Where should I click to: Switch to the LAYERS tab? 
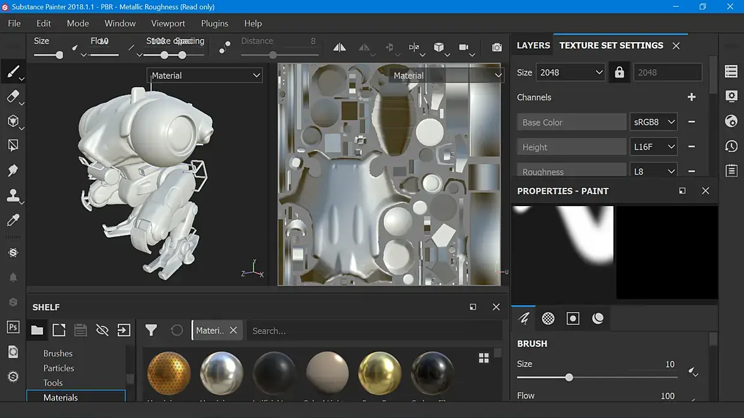coord(533,45)
